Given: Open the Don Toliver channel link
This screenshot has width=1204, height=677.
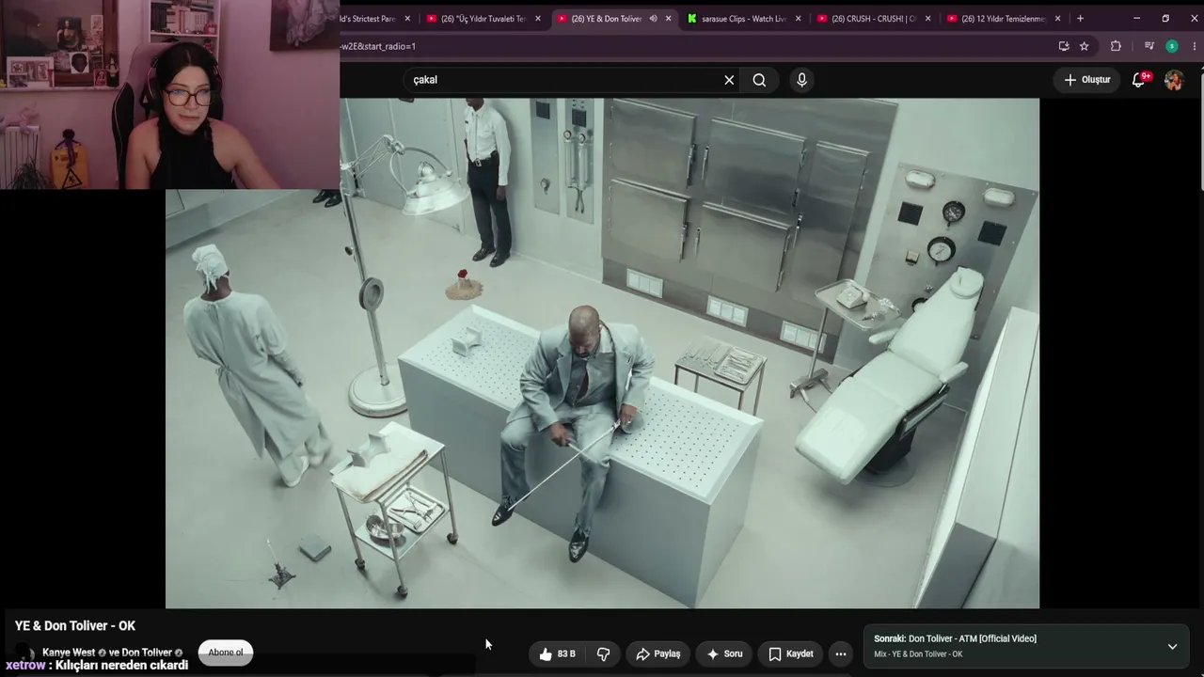Looking at the screenshot, I should (147, 653).
